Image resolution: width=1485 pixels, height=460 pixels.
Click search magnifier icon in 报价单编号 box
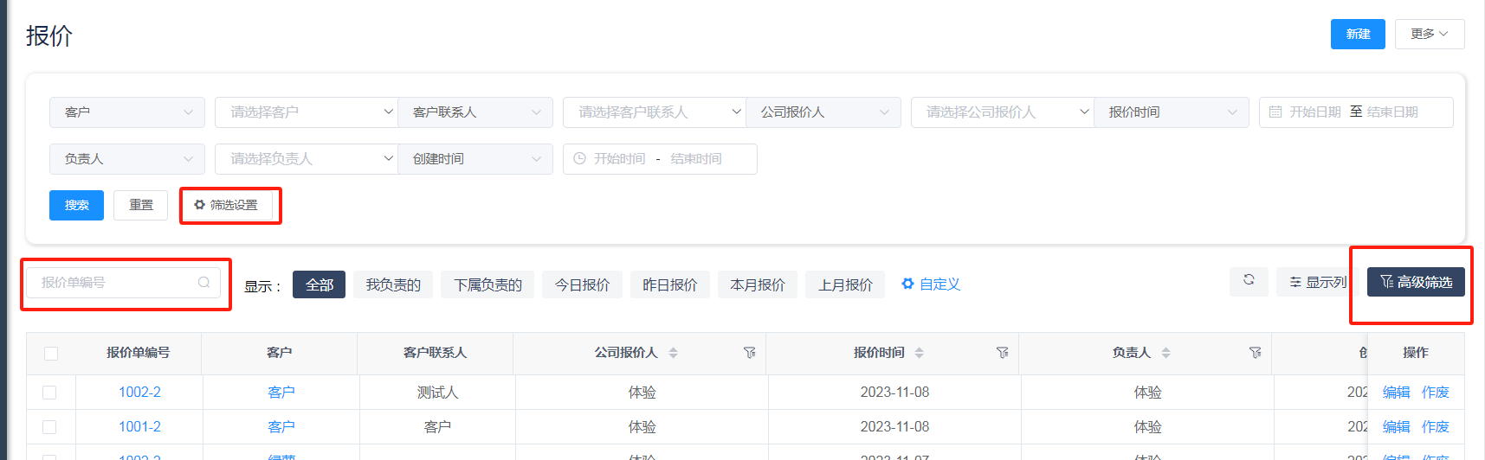click(x=203, y=283)
